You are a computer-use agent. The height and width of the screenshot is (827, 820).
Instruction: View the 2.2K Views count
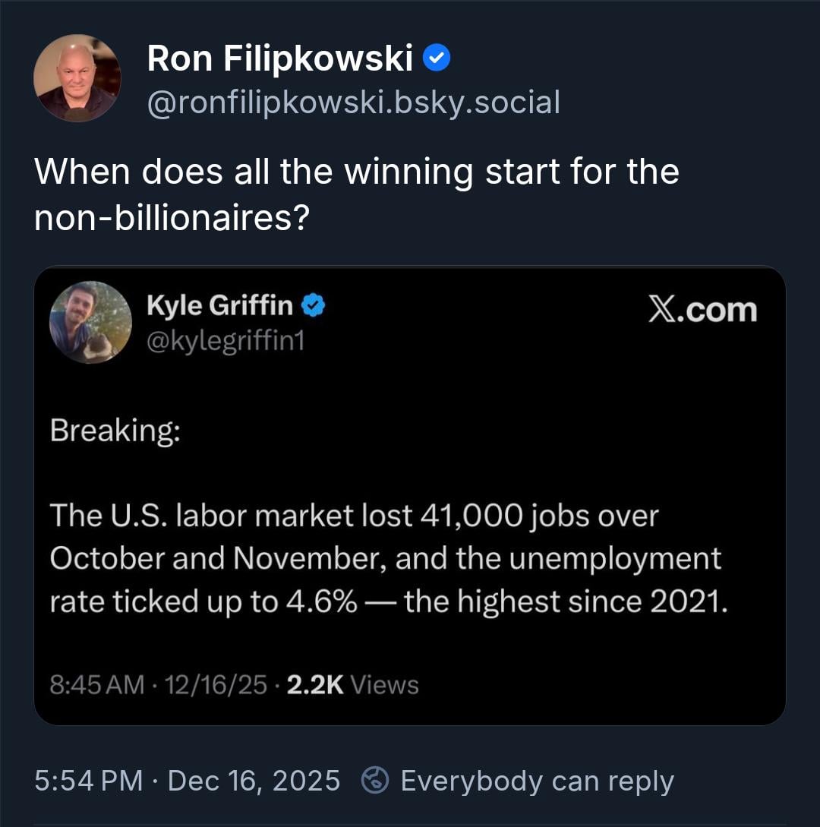click(x=354, y=685)
